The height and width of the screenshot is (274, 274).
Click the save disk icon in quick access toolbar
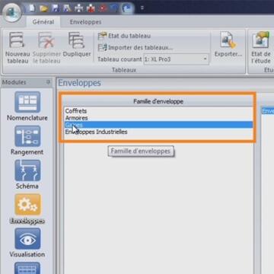click(x=56, y=8)
